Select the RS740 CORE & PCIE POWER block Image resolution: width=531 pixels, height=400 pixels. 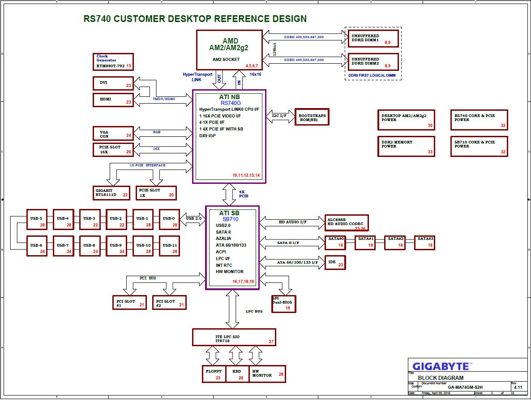[479, 120]
